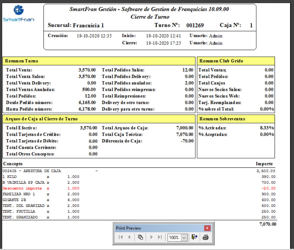Select the Cierre date 19-10-2020 17:25
The height and width of the screenshot is (250, 294).
click(163, 43)
